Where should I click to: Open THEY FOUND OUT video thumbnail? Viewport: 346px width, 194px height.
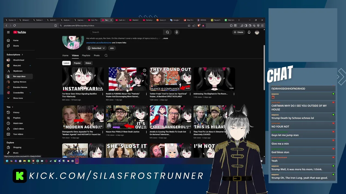pos(170,79)
